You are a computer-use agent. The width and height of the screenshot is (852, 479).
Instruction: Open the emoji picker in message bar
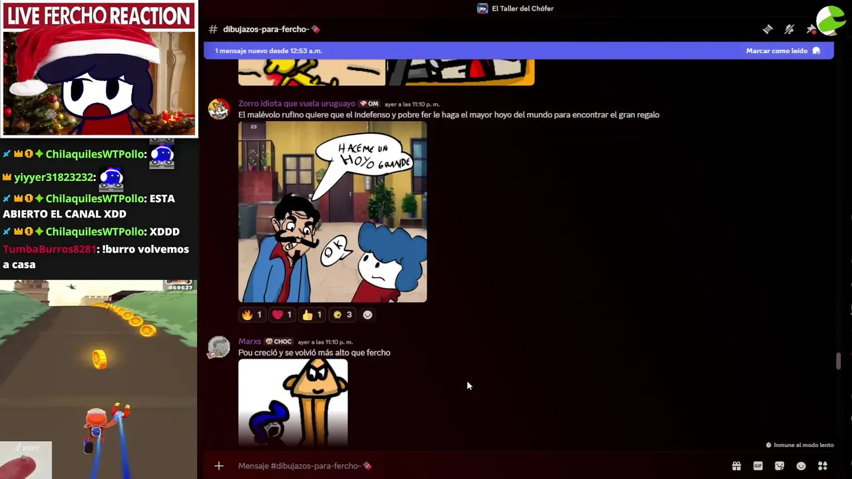[801, 466]
